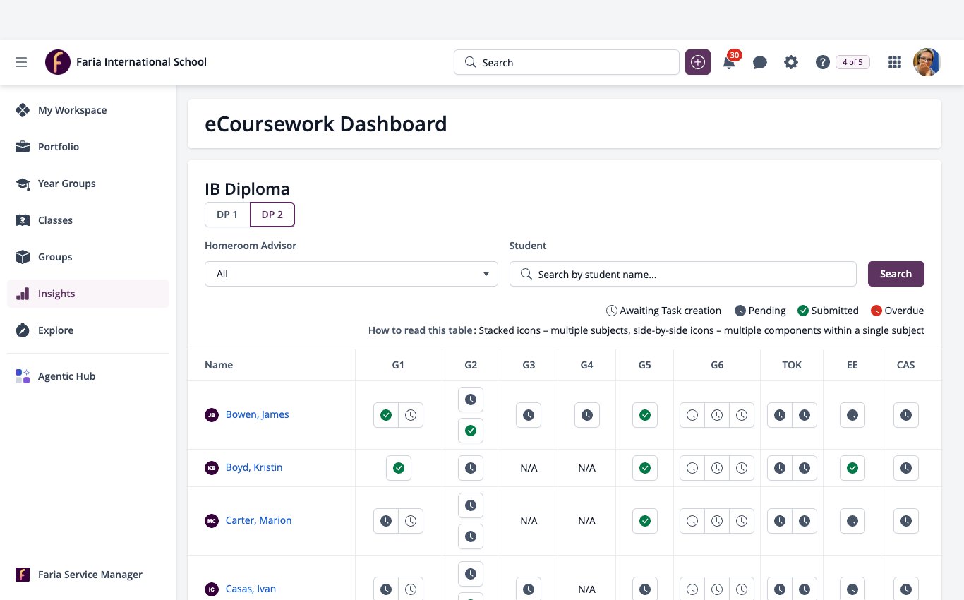Click Carter Marion CAS pending icon
The height and width of the screenshot is (600, 964).
click(x=906, y=521)
